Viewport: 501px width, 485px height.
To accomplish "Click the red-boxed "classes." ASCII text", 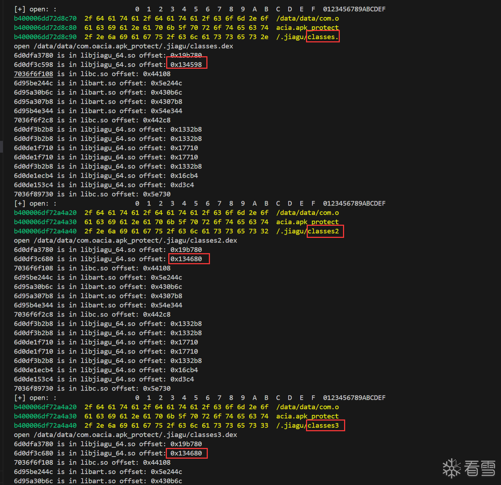I will 323,37.
